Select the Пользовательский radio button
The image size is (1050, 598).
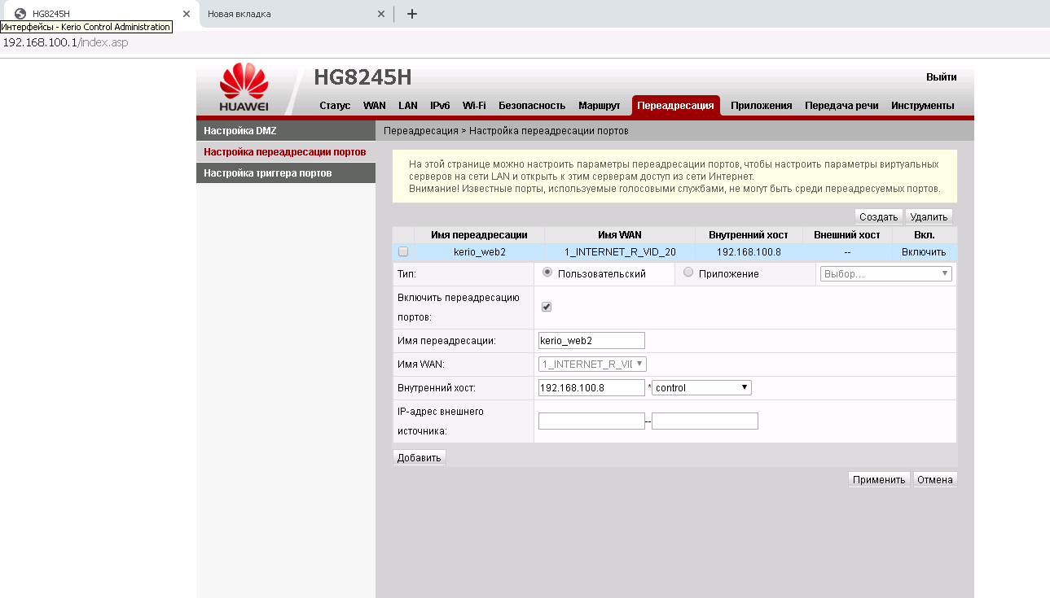point(547,273)
